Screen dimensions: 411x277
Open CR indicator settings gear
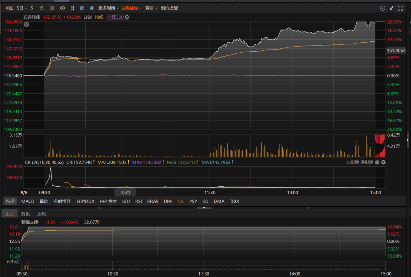[x=377, y=162]
